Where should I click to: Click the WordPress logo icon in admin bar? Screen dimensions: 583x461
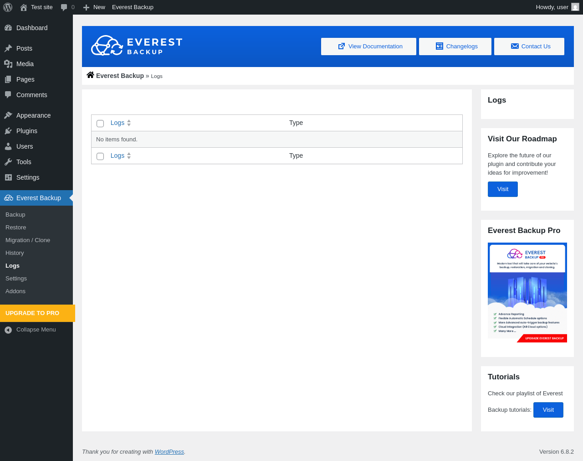coord(8,7)
